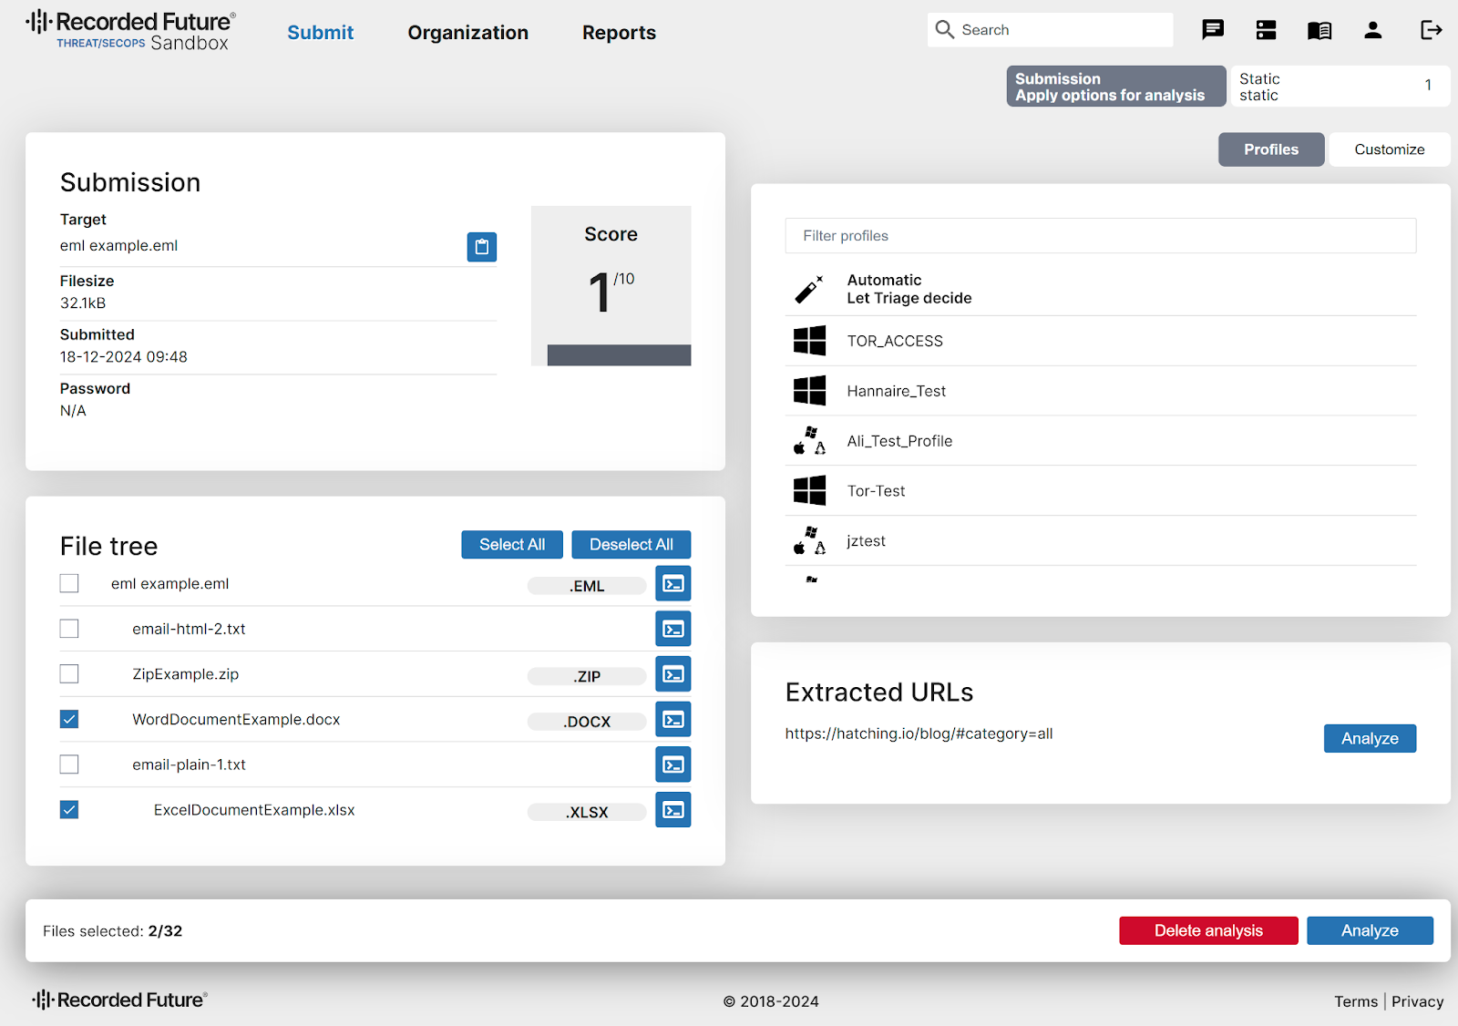This screenshot has height=1026, width=1458.
Task: Check the eml example.eml checkbox
Action: 69,583
